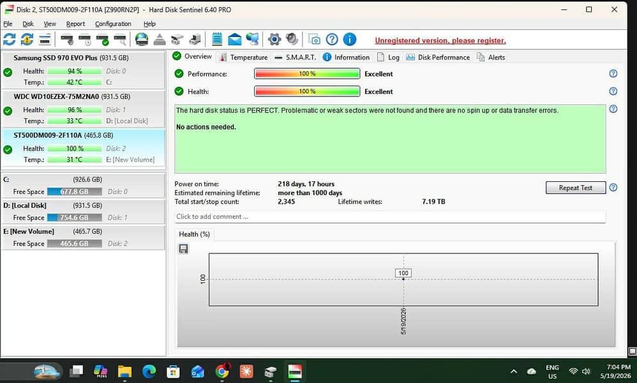Click the globe over disk toolbar icon
This screenshot has height=383, width=637.
142,39
